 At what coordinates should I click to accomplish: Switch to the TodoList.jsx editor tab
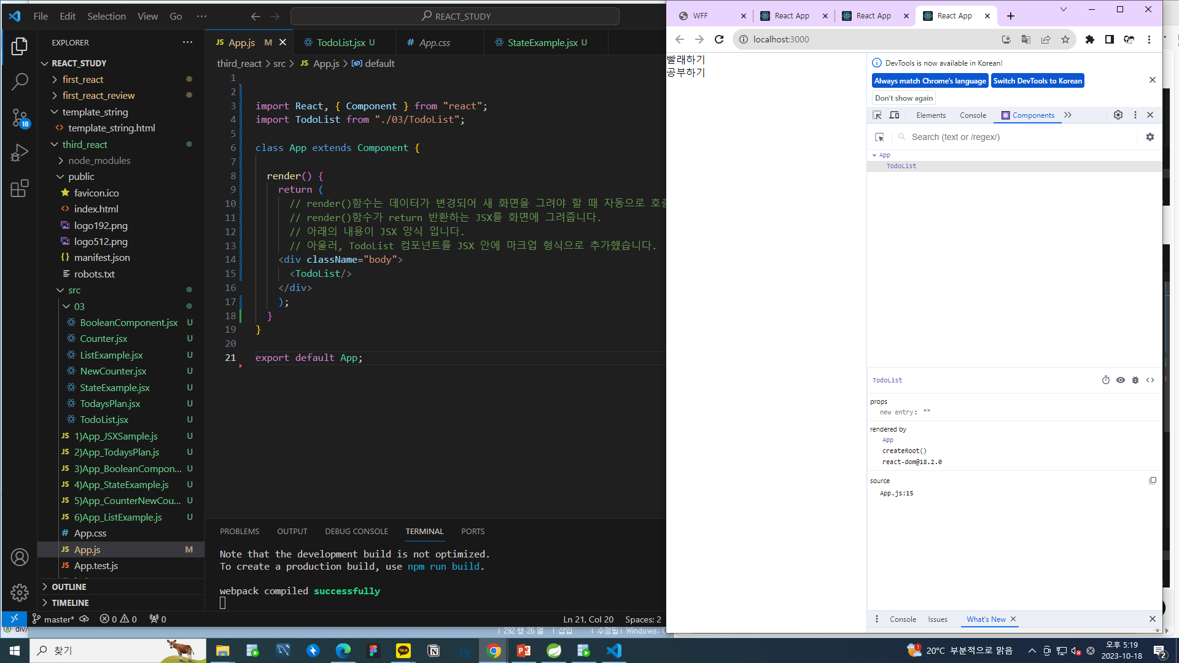(x=341, y=42)
